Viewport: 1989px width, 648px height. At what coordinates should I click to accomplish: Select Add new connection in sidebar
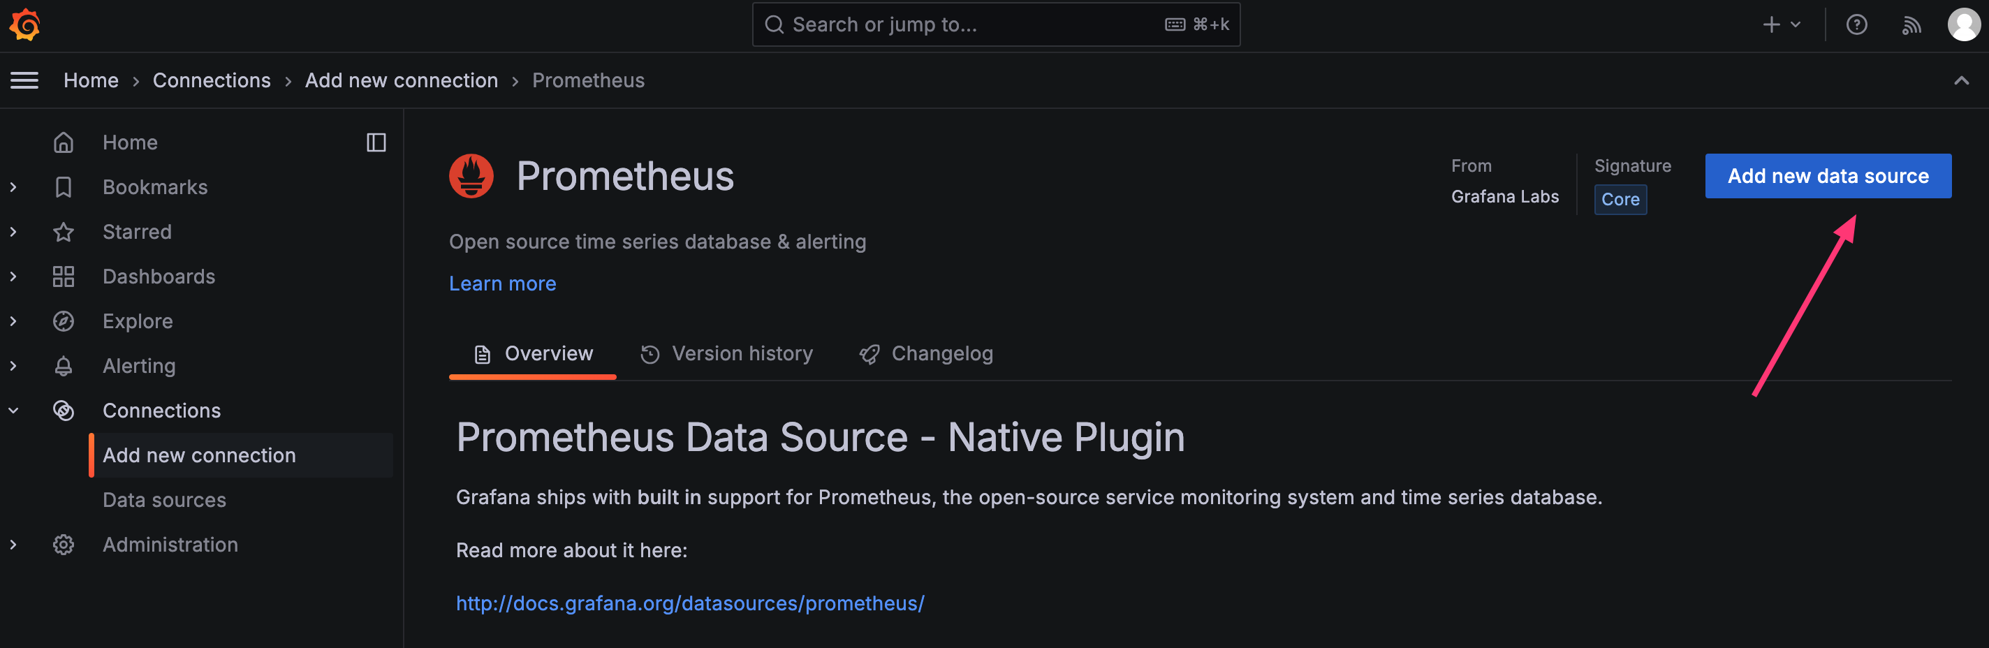click(x=241, y=456)
